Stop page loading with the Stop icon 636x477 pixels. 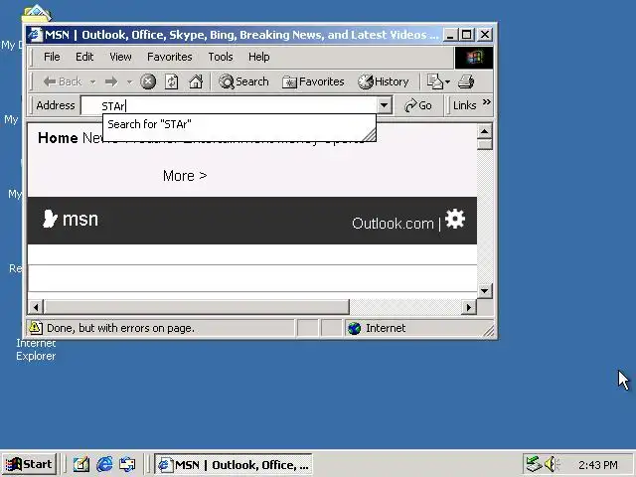148,81
